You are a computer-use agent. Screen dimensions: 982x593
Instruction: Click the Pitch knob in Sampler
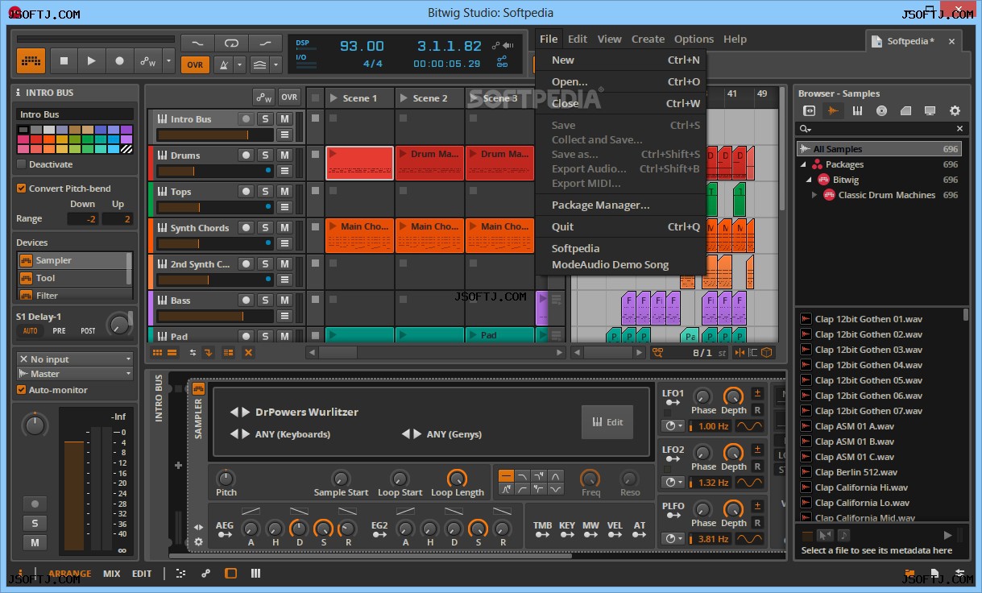coord(226,478)
